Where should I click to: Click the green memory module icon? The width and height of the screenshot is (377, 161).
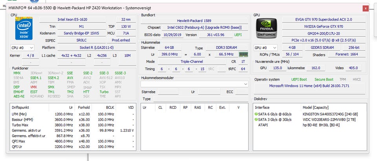[244, 54]
